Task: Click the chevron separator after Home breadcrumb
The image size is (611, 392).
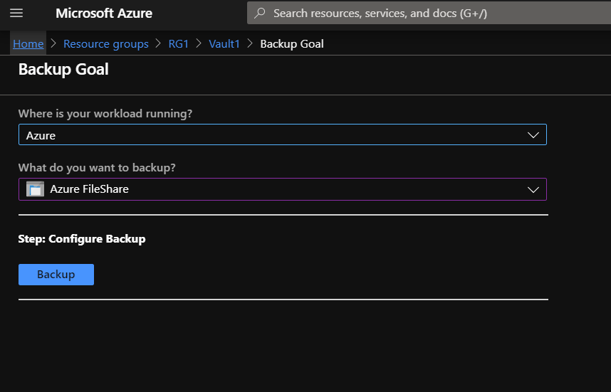Action: (53, 44)
